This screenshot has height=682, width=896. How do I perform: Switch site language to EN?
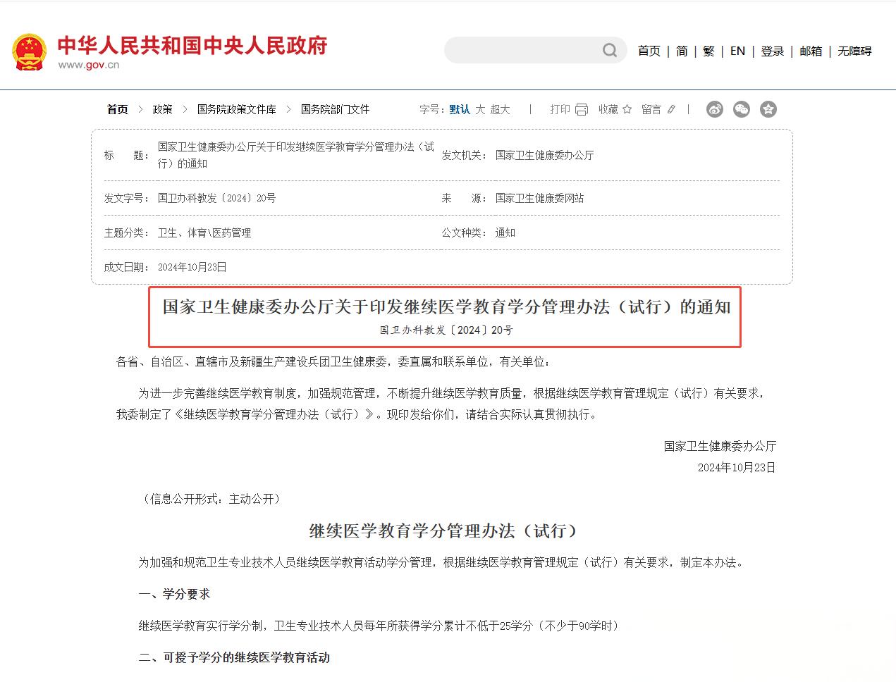click(737, 51)
